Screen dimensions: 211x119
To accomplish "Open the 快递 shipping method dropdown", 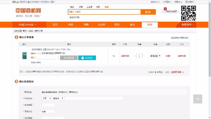I will (x=155, y=56).
